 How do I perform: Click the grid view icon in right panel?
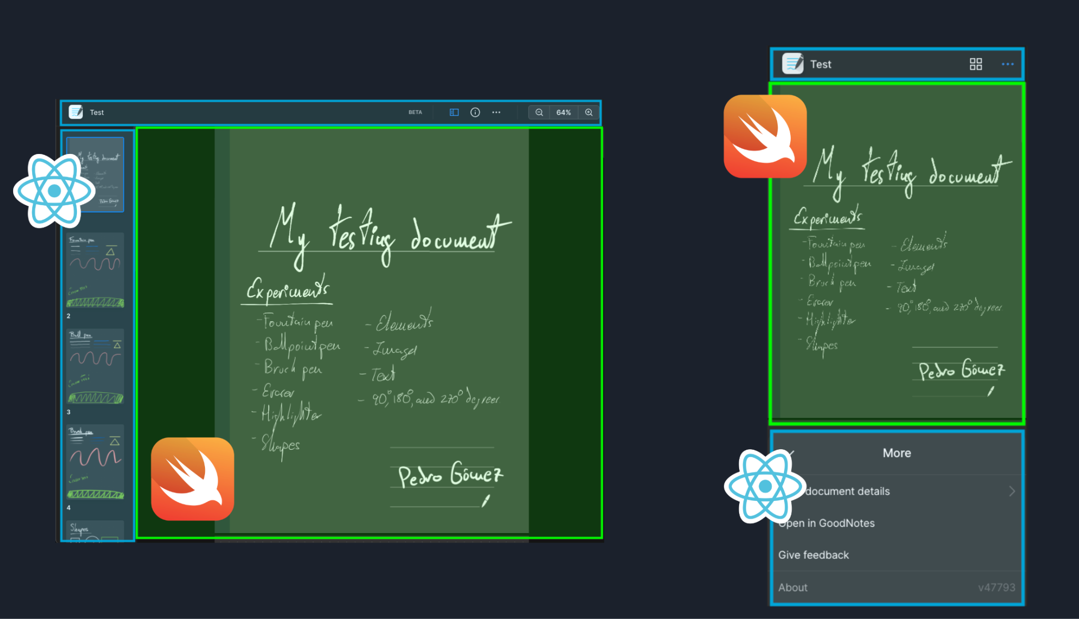(976, 65)
